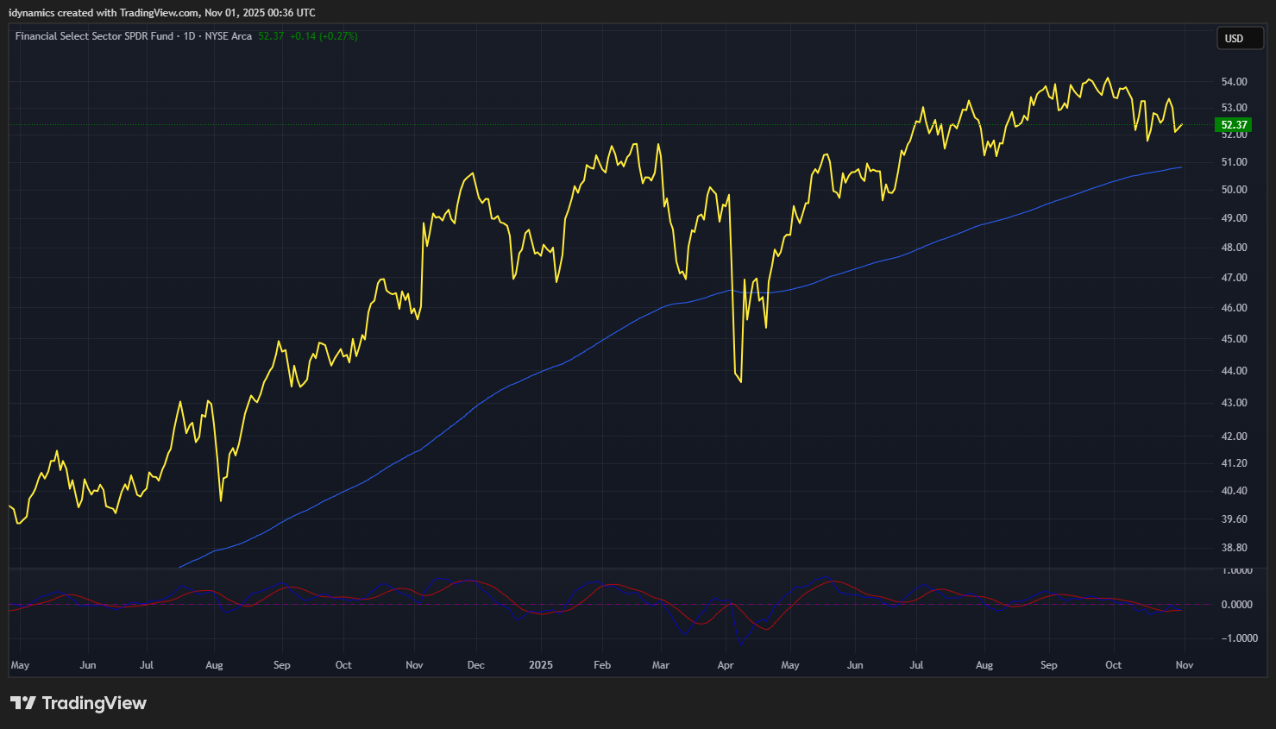The image size is (1276, 729).
Task: Click the 54.00 level on the price scale
Action: pyautogui.click(x=1234, y=82)
